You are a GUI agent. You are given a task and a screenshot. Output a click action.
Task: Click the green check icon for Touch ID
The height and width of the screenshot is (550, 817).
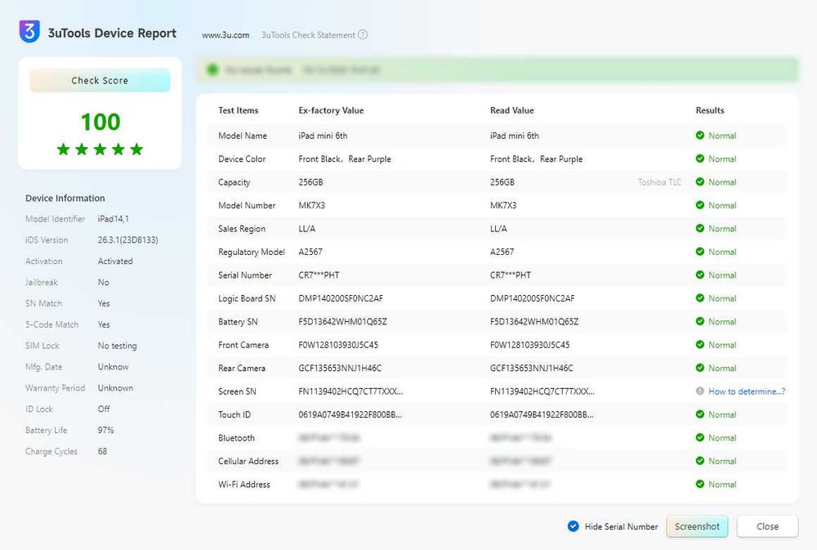point(700,414)
